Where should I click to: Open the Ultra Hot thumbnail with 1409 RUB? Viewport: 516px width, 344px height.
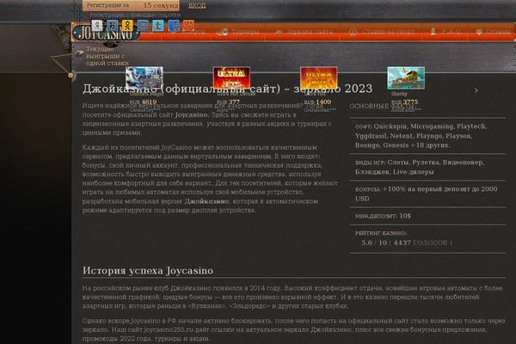[319, 78]
